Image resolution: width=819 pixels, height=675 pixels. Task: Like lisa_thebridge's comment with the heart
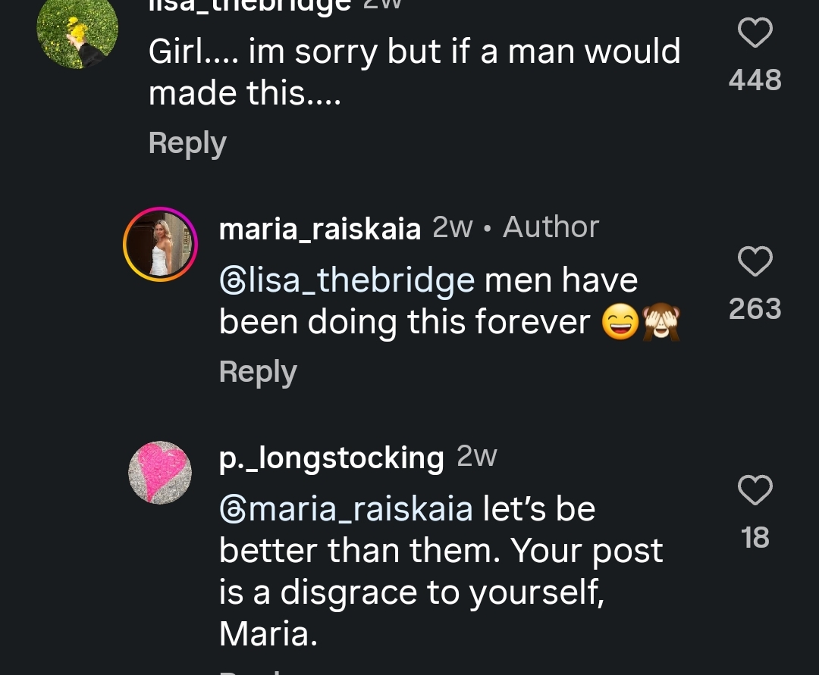click(x=755, y=34)
